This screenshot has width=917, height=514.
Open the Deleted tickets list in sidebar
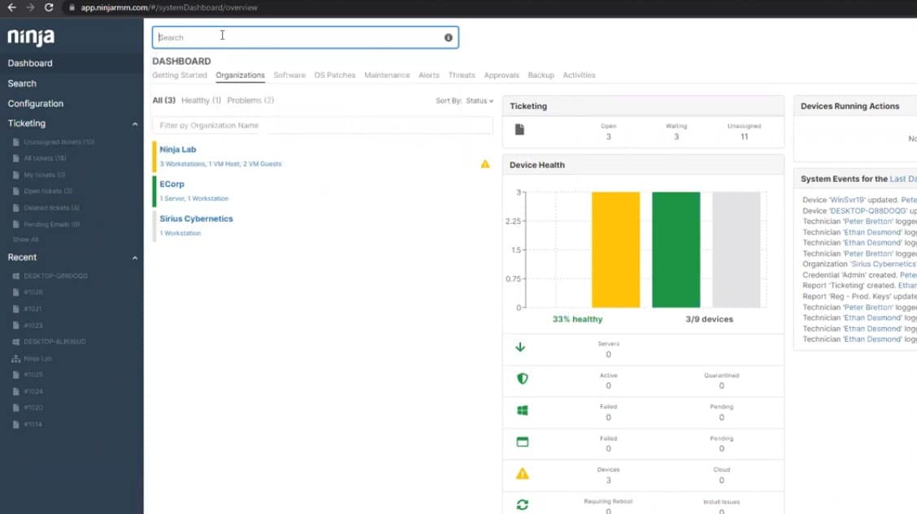click(x=51, y=208)
